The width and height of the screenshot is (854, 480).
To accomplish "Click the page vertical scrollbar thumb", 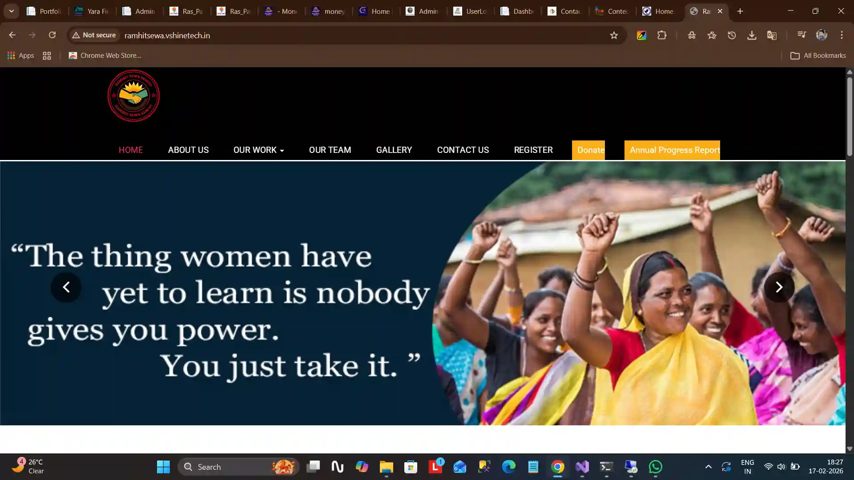I will [849, 116].
